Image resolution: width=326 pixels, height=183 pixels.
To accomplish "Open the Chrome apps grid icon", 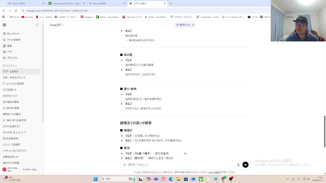I will (x=3, y=17).
